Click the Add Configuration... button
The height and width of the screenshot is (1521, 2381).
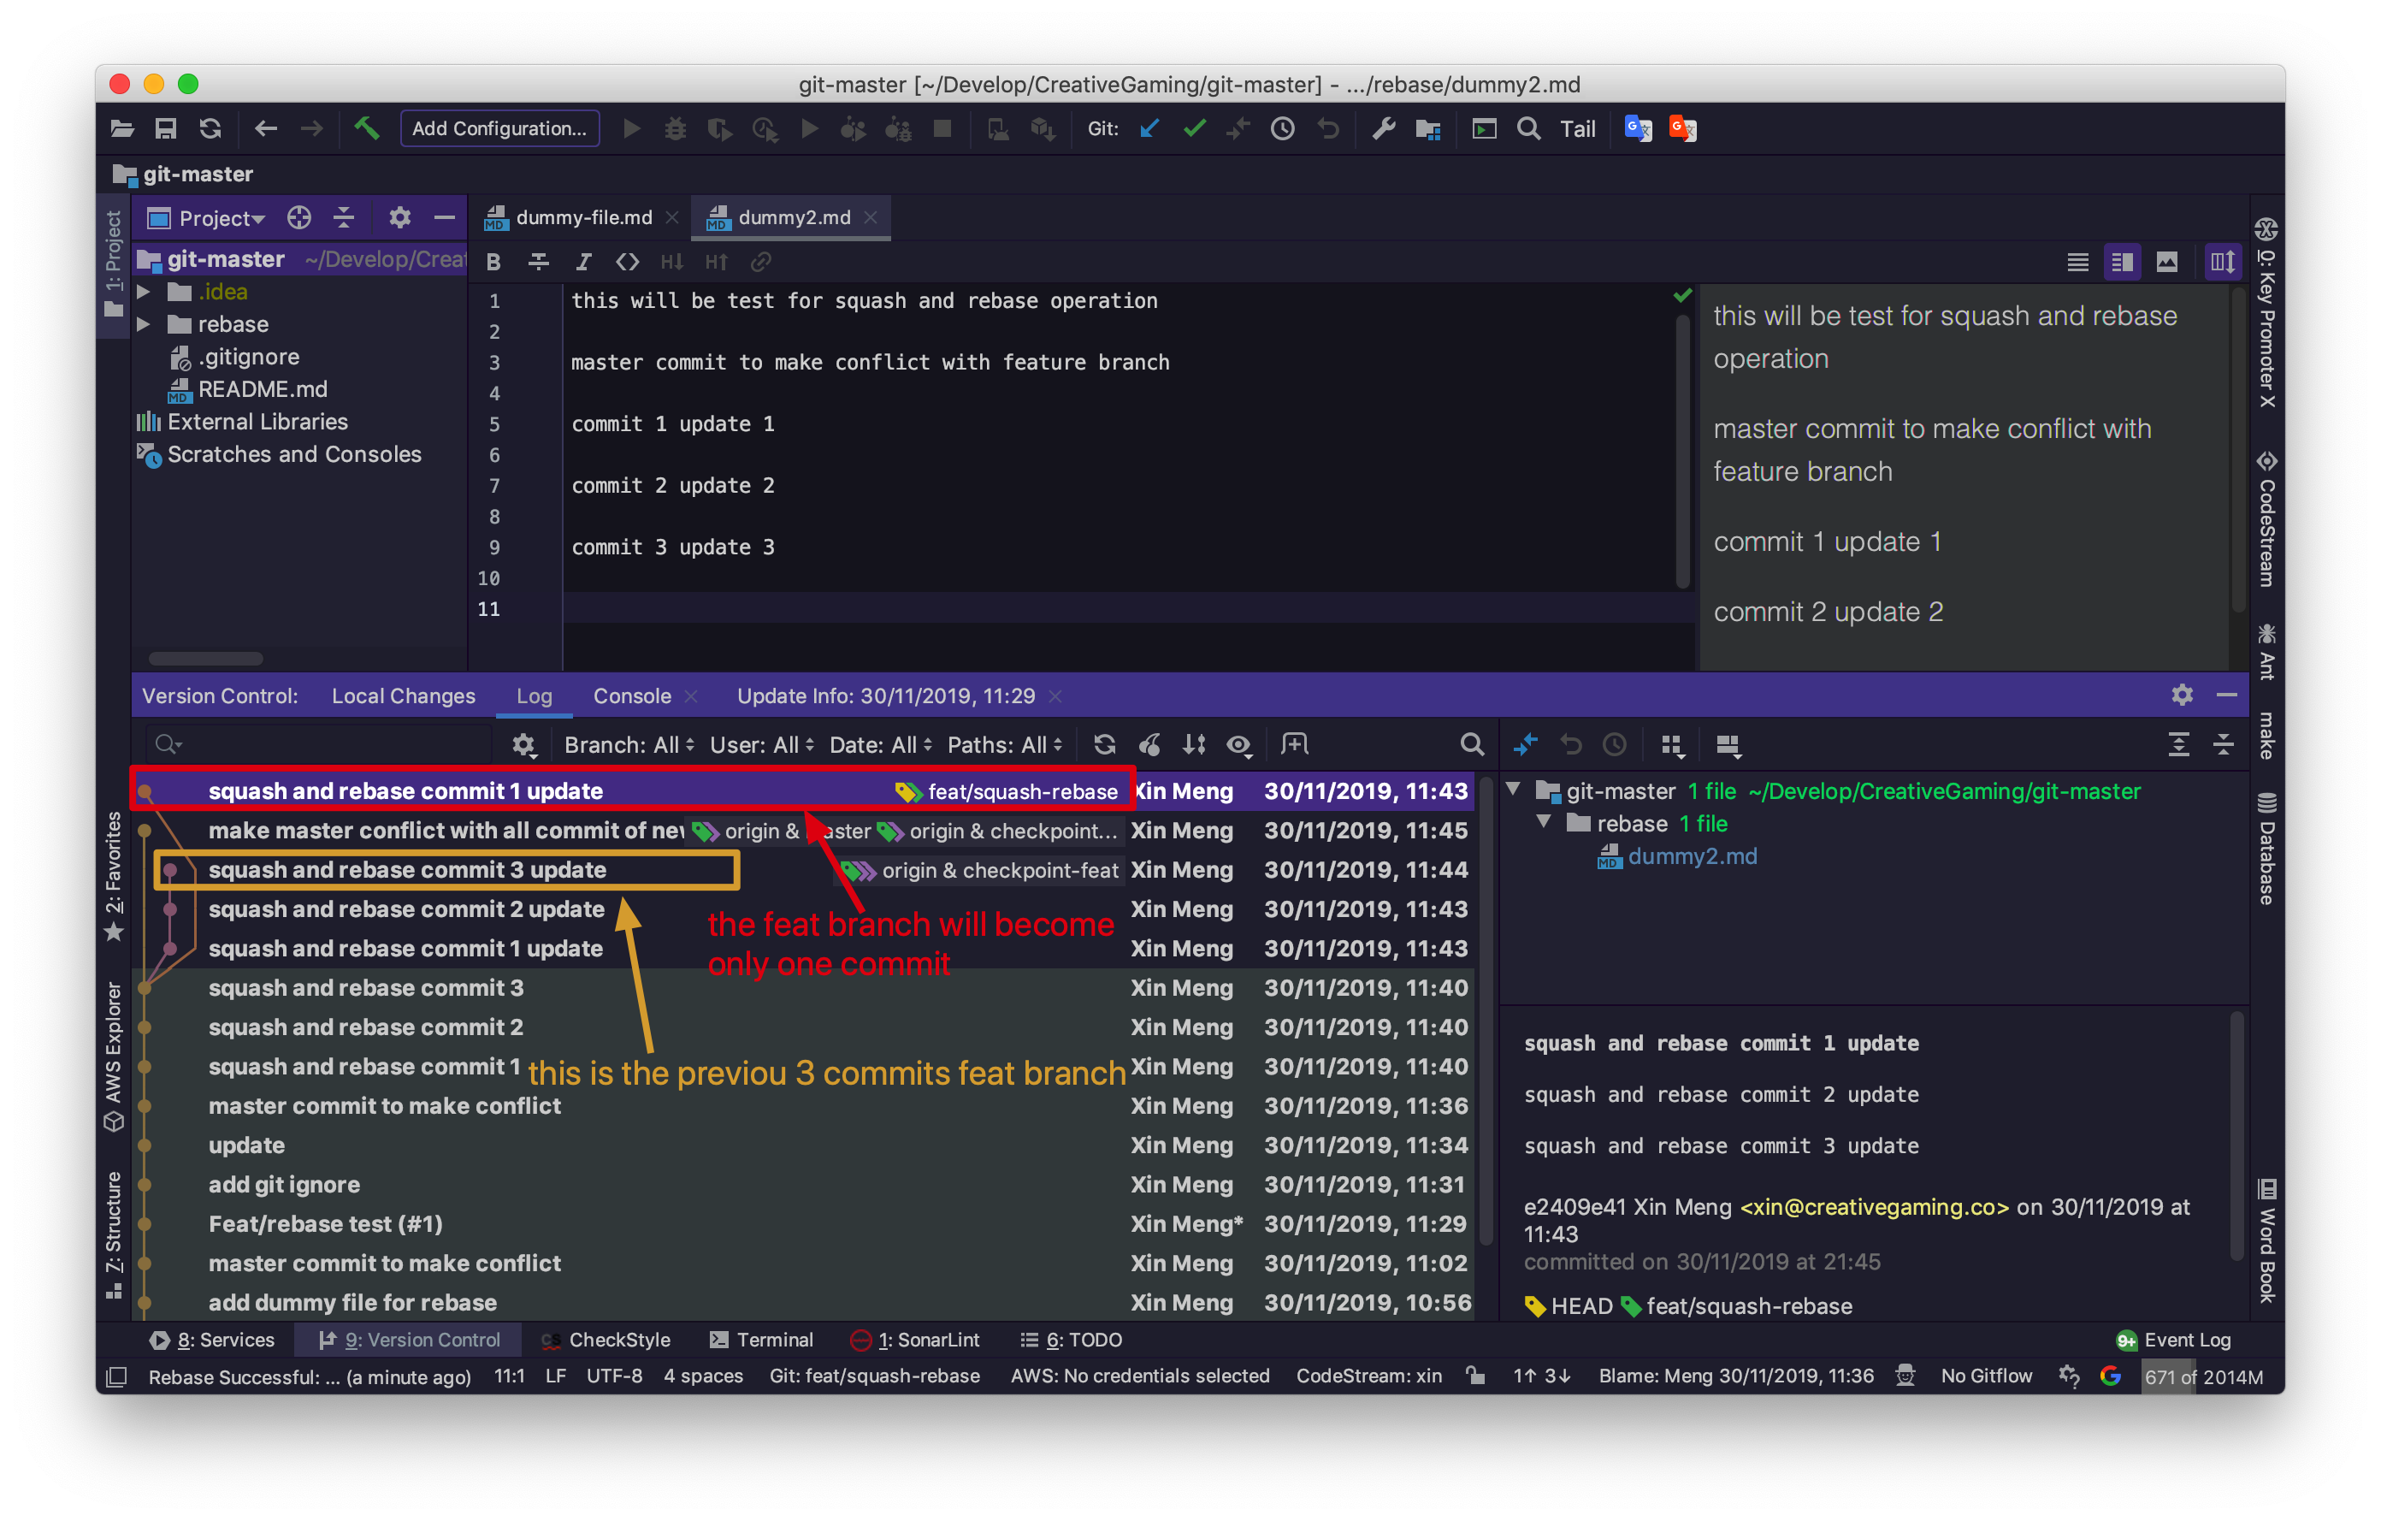click(x=499, y=128)
